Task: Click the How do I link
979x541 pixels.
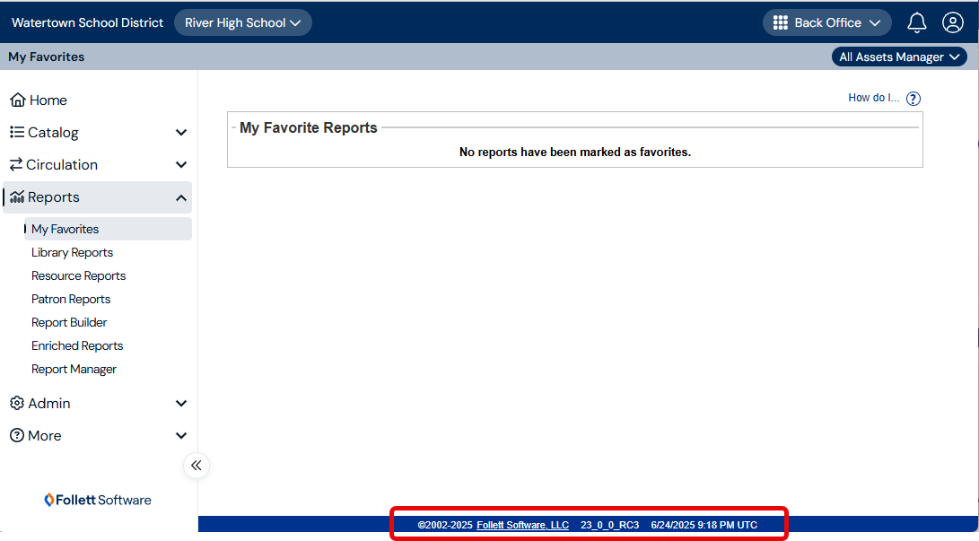Action: click(872, 98)
